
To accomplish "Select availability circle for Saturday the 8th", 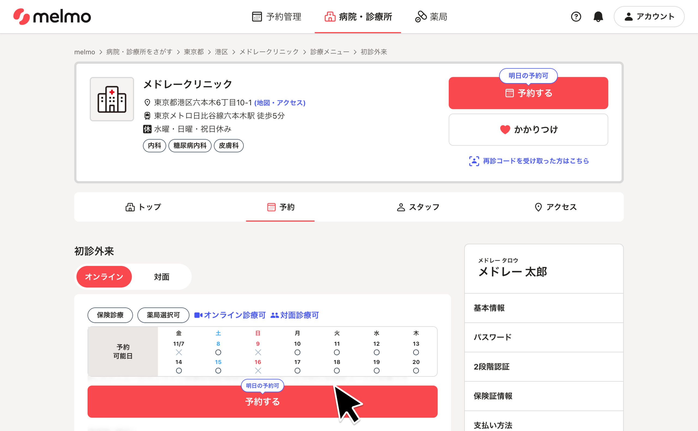I will click(x=218, y=352).
